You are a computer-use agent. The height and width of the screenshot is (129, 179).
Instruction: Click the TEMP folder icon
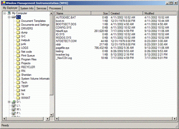click(x=18, y=86)
